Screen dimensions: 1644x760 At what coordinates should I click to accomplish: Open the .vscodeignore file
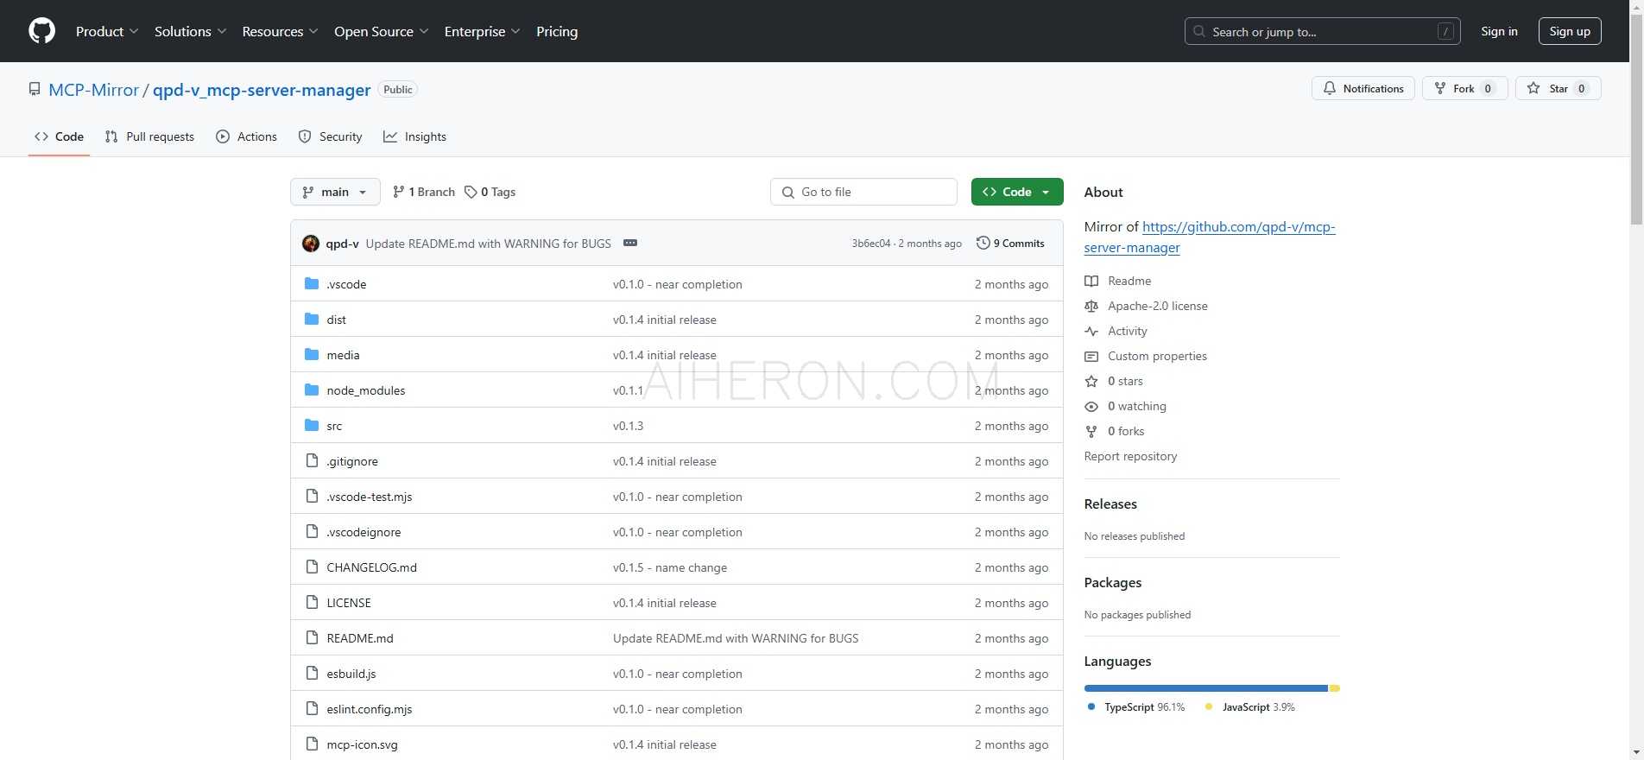364,532
